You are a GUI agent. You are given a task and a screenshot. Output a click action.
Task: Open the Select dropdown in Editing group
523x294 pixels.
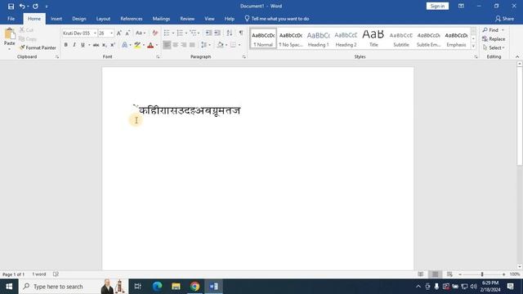click(x=494, y=47)
